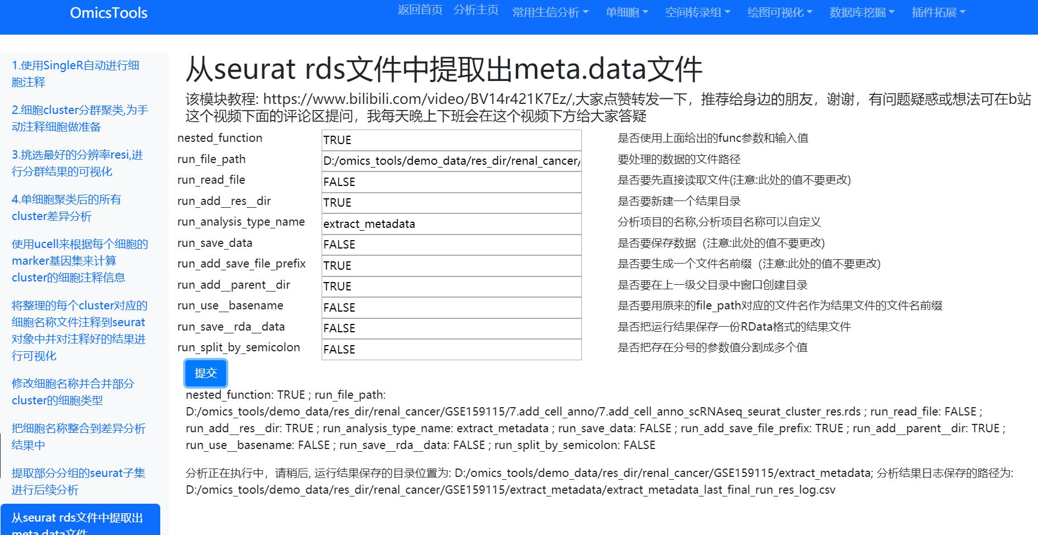Click the label text run_file_path
The height and width of the screenshot is (535, 1038).
pos(212,159)
